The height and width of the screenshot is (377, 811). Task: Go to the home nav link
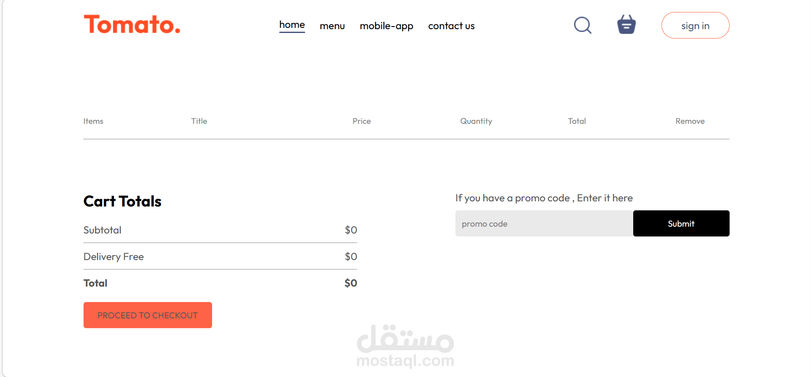coord(292,25)
